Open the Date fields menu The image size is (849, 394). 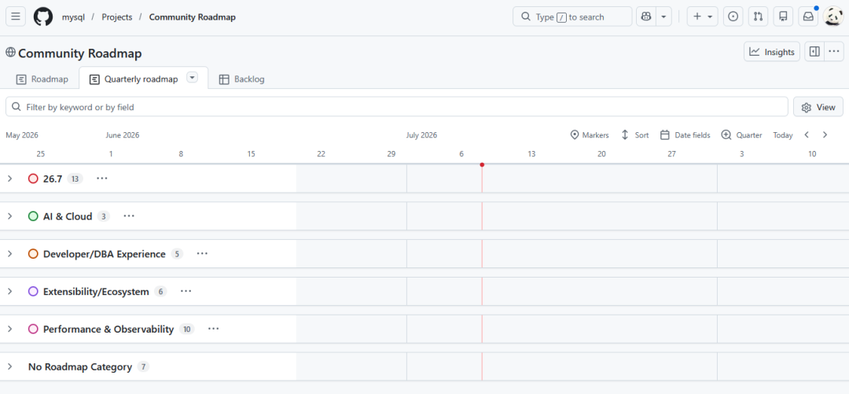click(685, 135)
